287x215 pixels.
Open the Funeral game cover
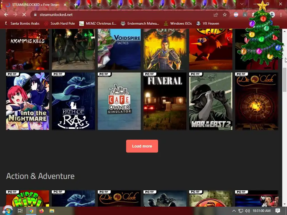165,101
